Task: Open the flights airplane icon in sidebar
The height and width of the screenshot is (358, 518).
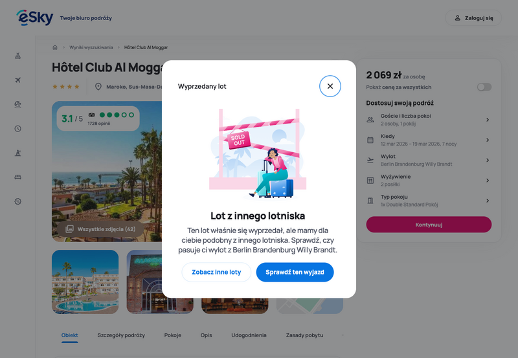Action: click(x=18, y=80)
